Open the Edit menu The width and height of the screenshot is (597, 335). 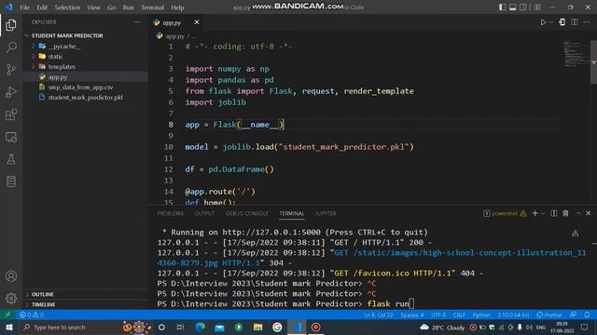tap(42, 7)
